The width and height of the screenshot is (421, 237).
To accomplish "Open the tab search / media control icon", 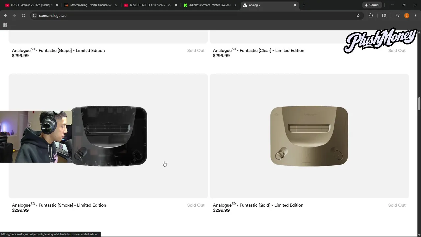I will 398,15.
